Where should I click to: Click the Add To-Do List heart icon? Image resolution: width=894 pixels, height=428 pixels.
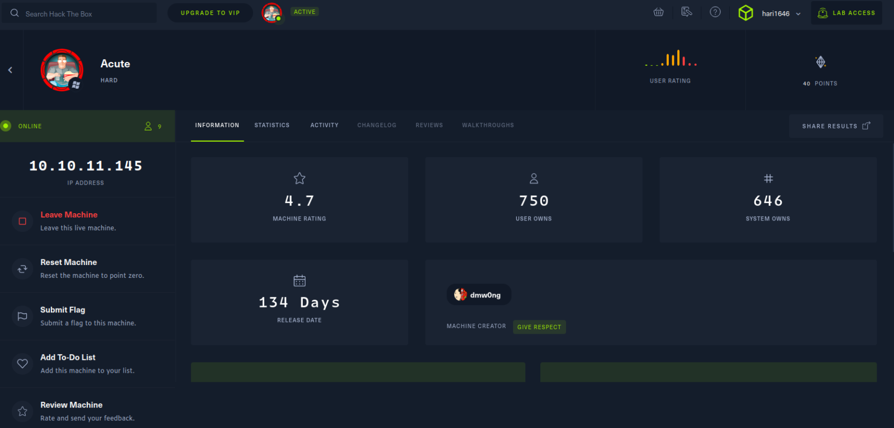tap(22, 364)
